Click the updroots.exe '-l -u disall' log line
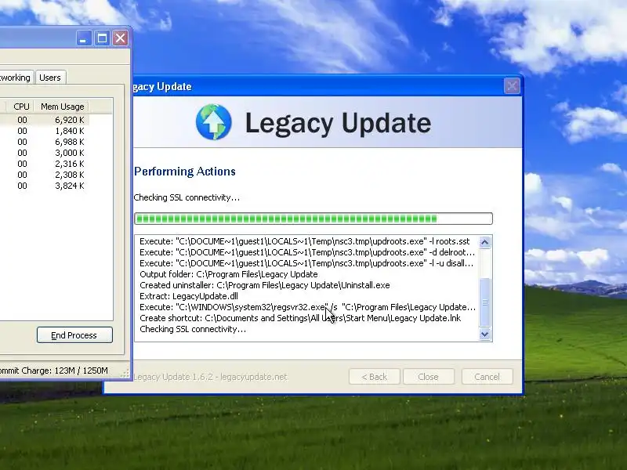627x470 pixels. pos(306,263)
